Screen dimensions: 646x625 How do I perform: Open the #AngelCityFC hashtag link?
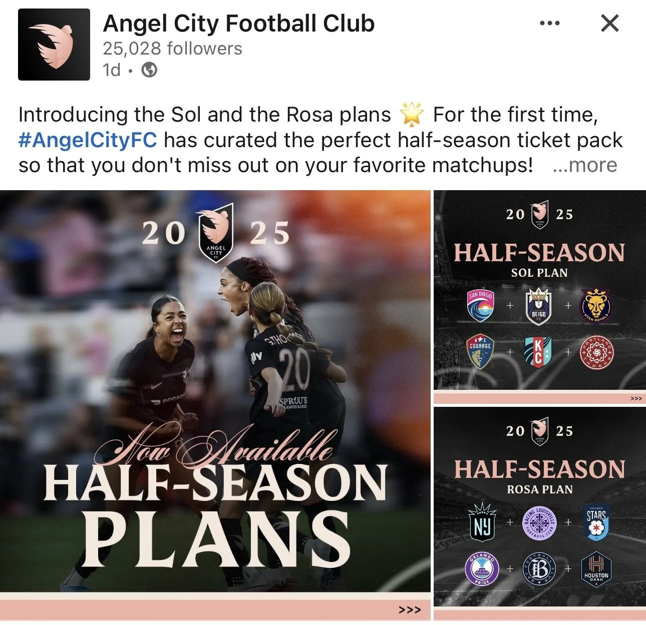[88, 140]
